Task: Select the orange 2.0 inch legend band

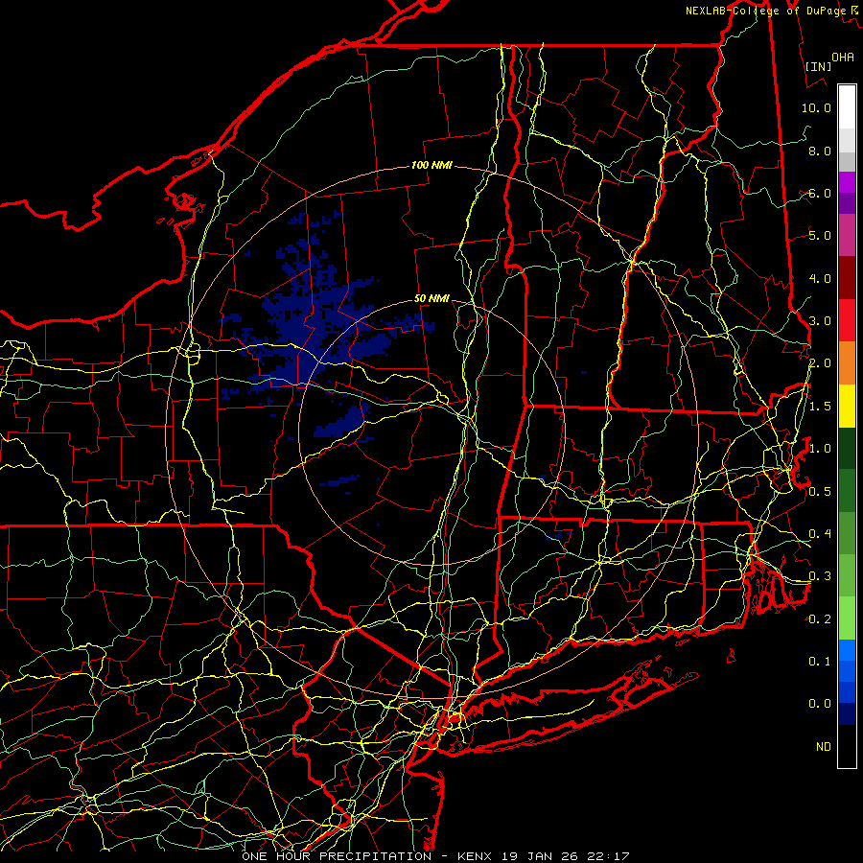Action: (x=847, y=363)
